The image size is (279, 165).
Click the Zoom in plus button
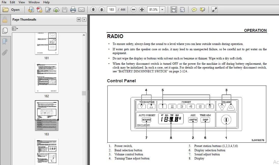coord(142,10)
